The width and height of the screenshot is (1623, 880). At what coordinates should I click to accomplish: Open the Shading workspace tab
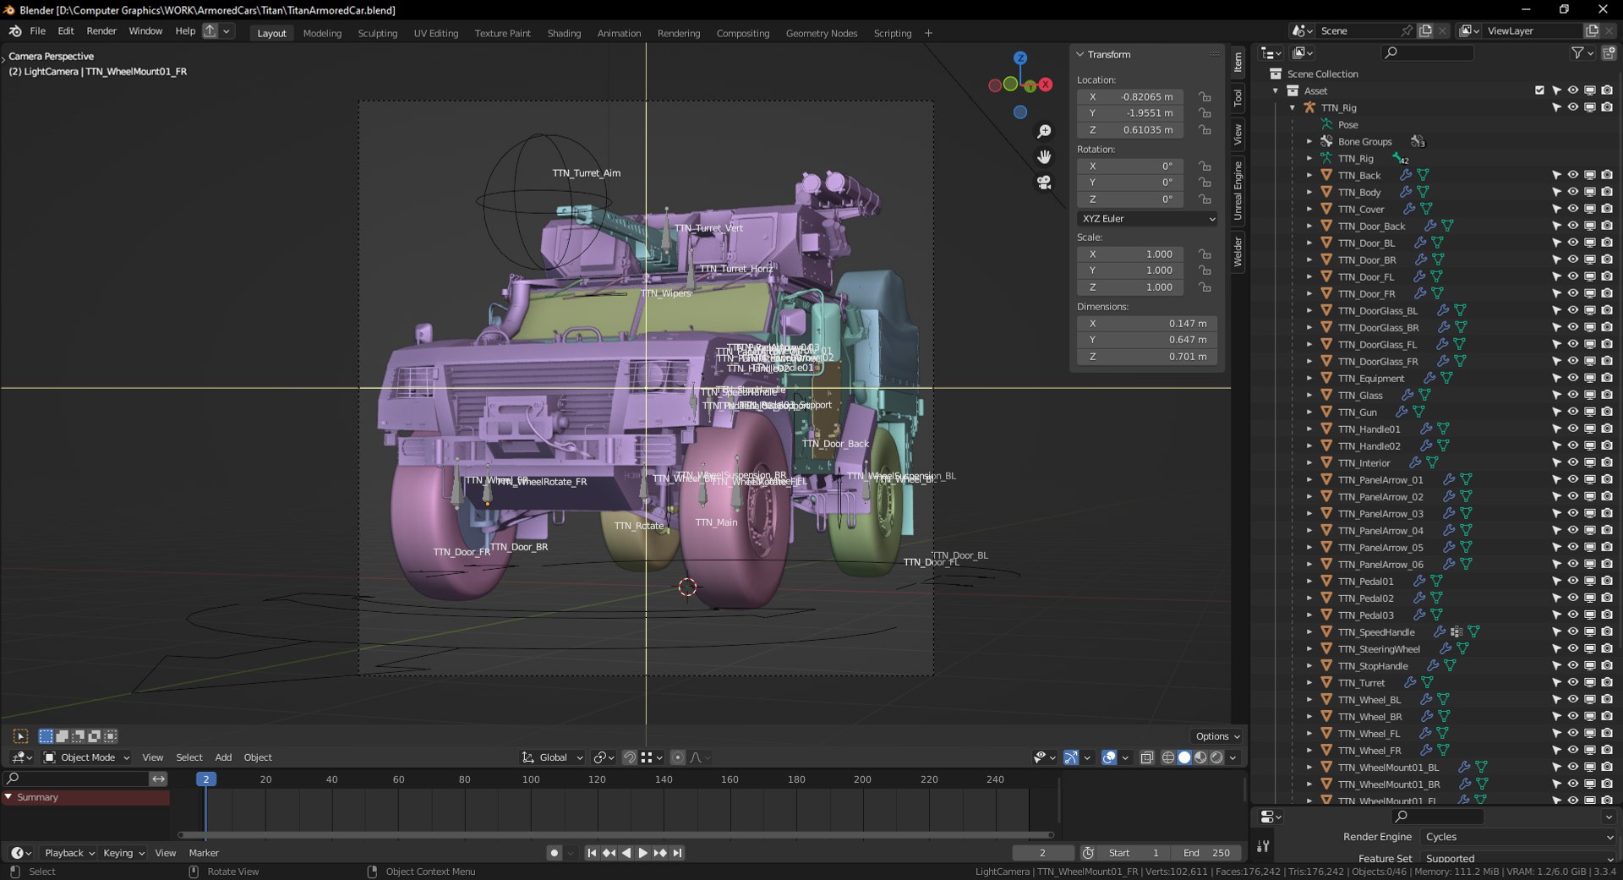click(564, 33)
